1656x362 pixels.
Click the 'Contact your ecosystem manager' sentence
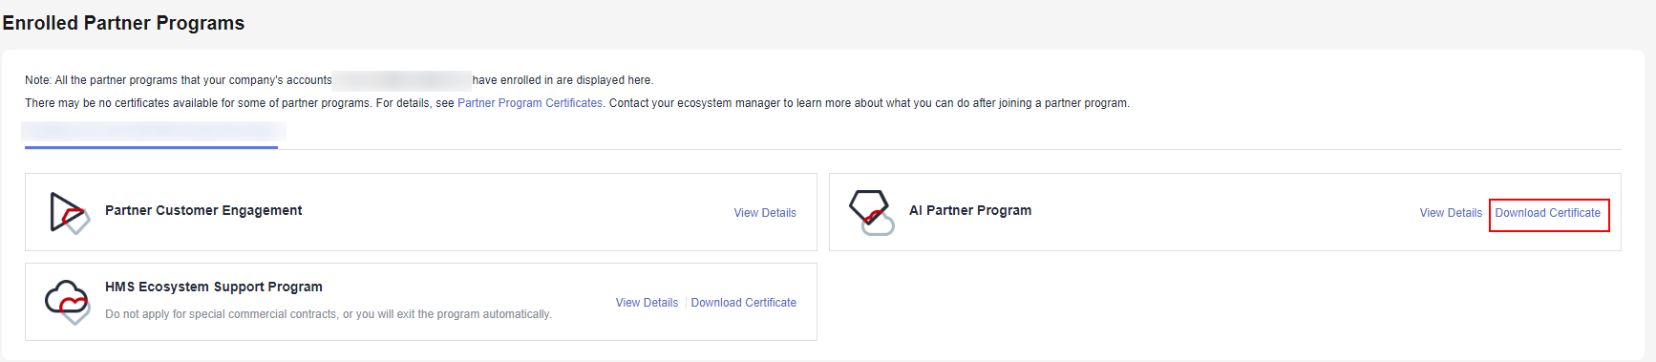[869, 103]
